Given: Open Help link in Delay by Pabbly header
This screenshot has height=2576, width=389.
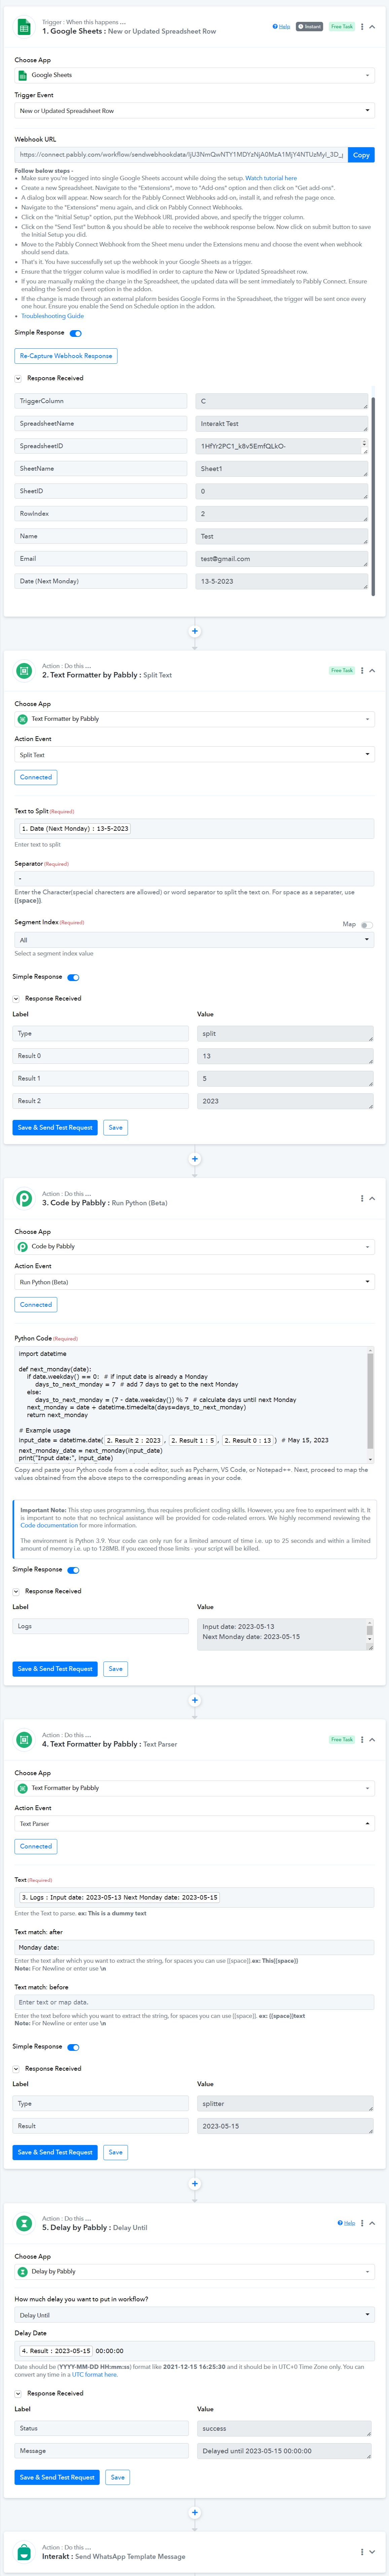Looking at the screenshot, I should pos(347,2223).
